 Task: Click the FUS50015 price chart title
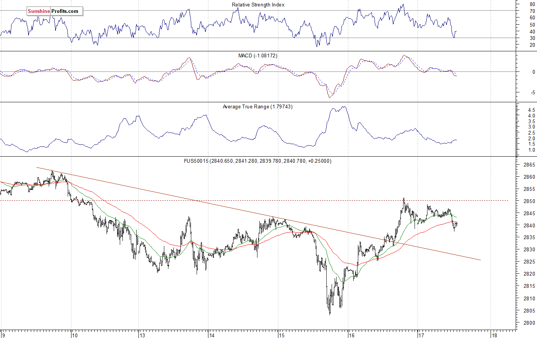pyautogui.click(x=257, y=161)
